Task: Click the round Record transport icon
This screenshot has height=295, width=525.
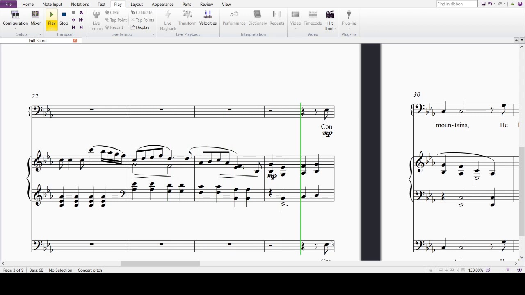Action: (x=73, y=13)
